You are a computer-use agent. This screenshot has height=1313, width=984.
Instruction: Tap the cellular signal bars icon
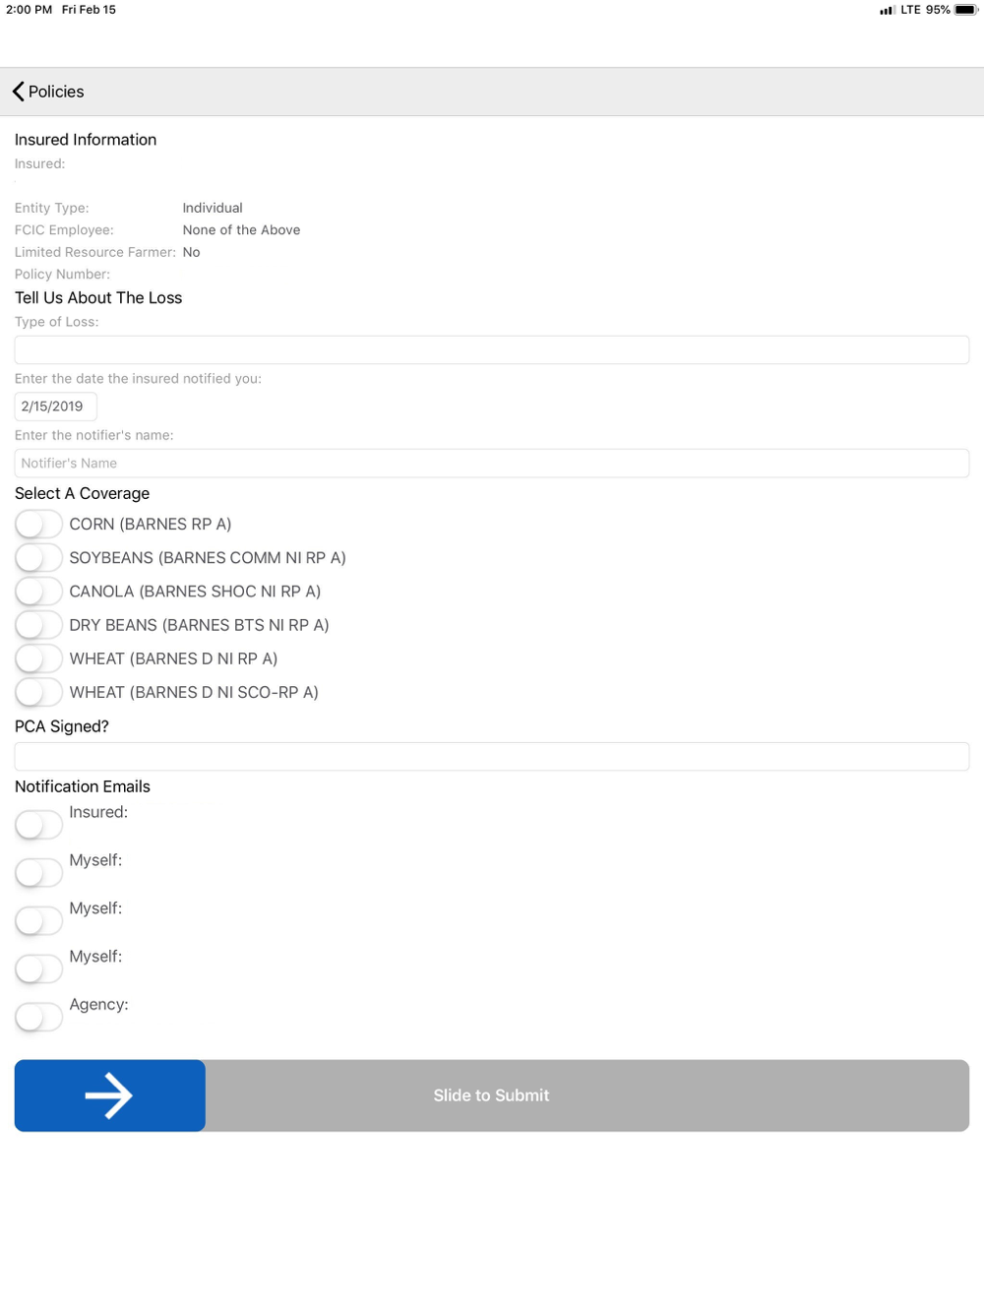(x=887, y=10)
